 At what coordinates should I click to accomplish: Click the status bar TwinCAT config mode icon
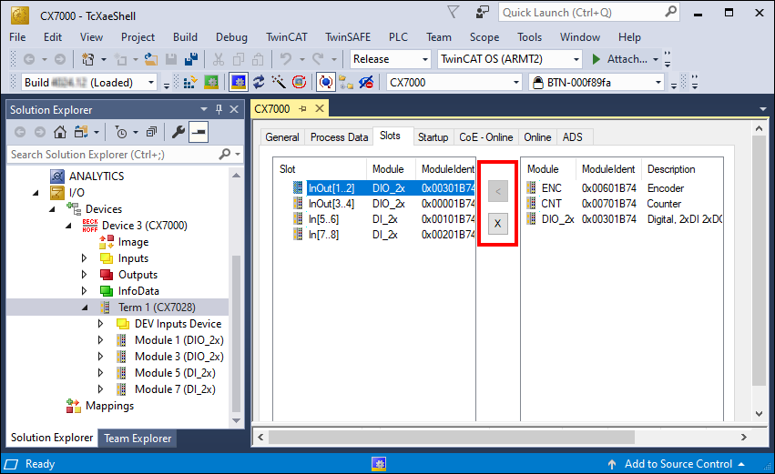[379, 464]
